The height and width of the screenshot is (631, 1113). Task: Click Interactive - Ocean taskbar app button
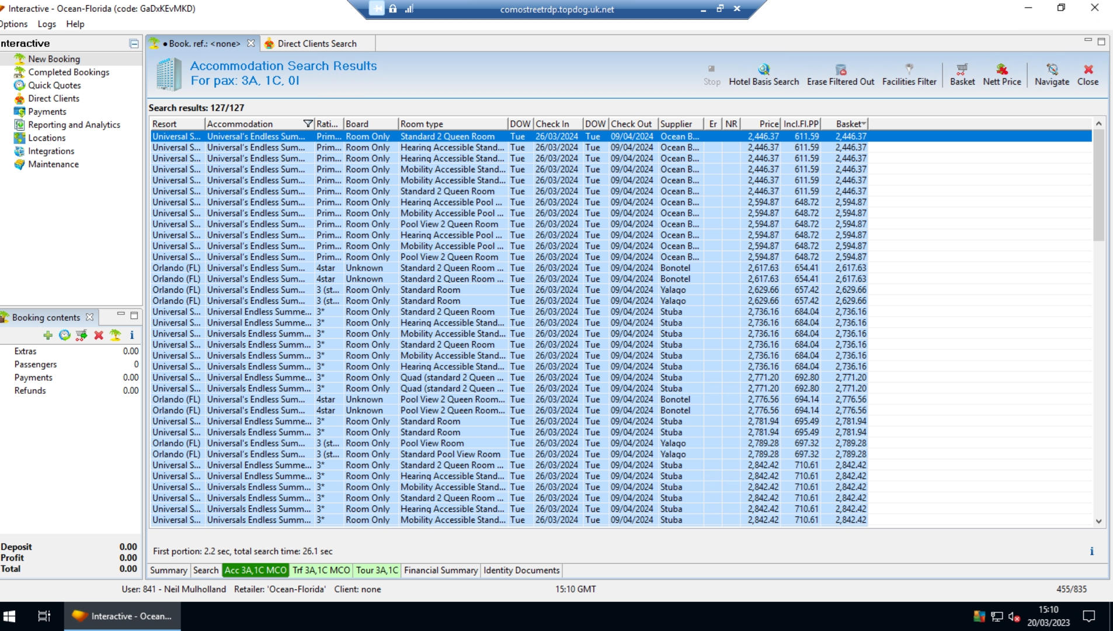(x=122, y=616)
